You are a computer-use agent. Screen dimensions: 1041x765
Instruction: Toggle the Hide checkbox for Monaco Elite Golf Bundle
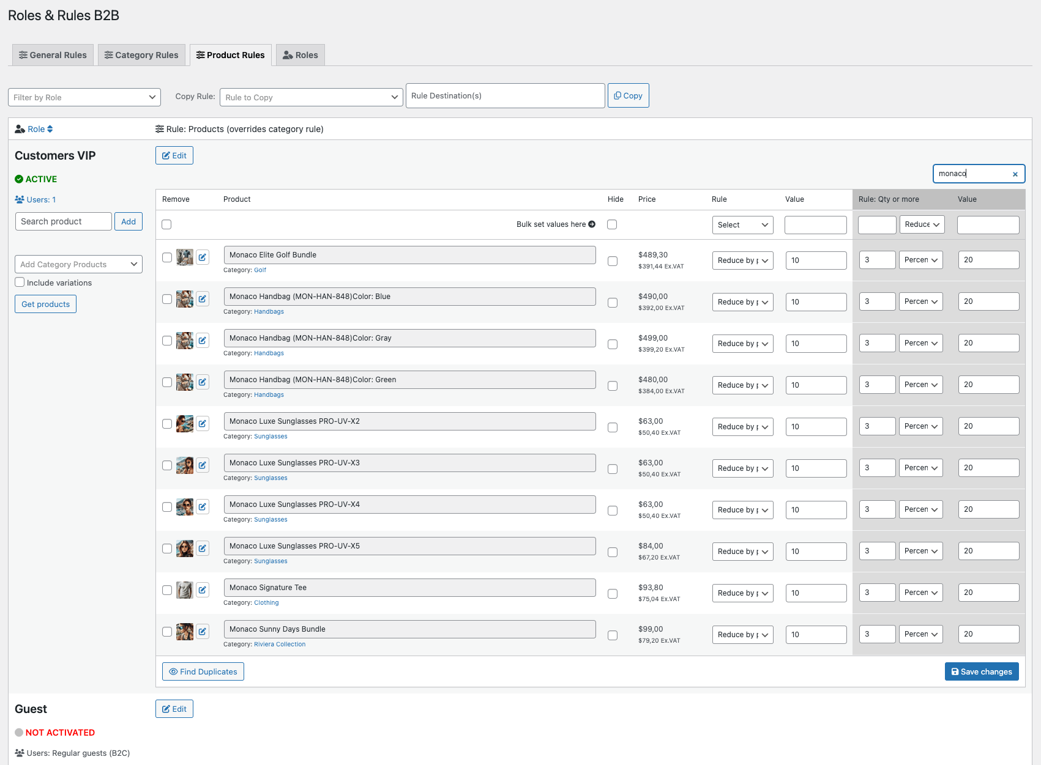[613, 261]
